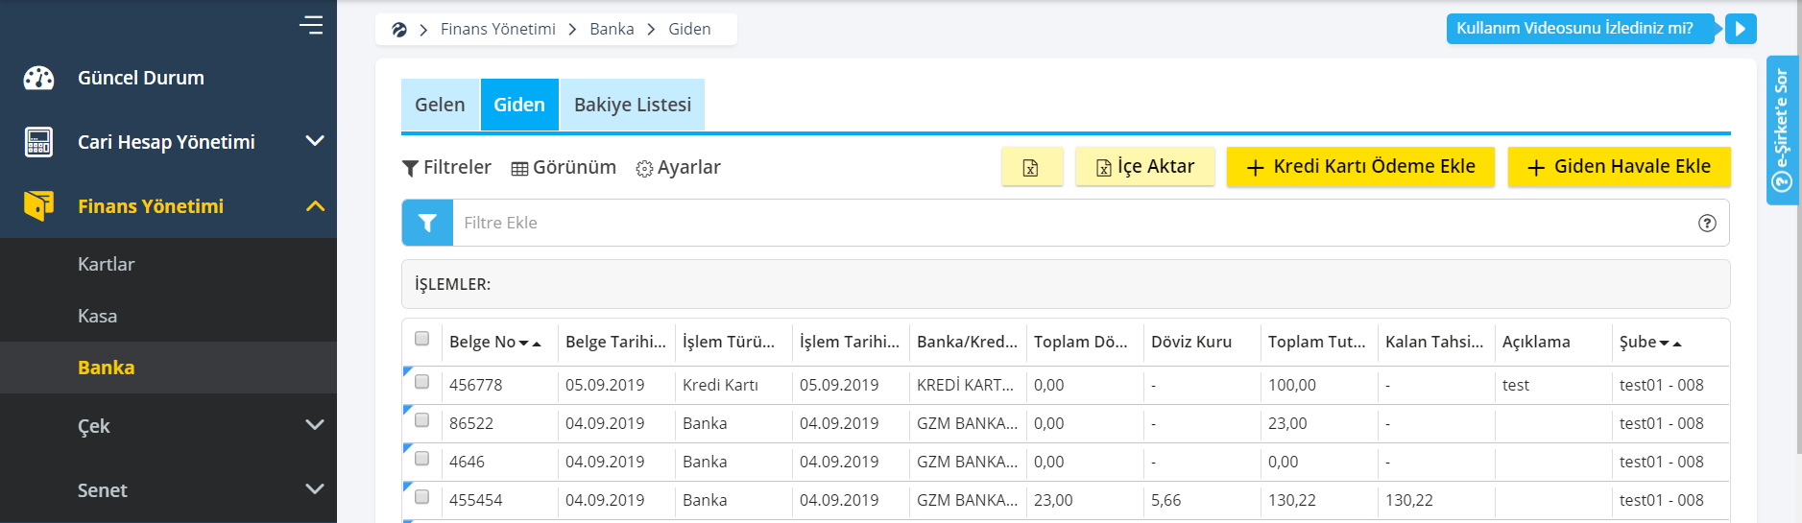This screenshot has width=1802, height=523.
Task: Click İşlem Türü column header
Action: coord(729,342)
